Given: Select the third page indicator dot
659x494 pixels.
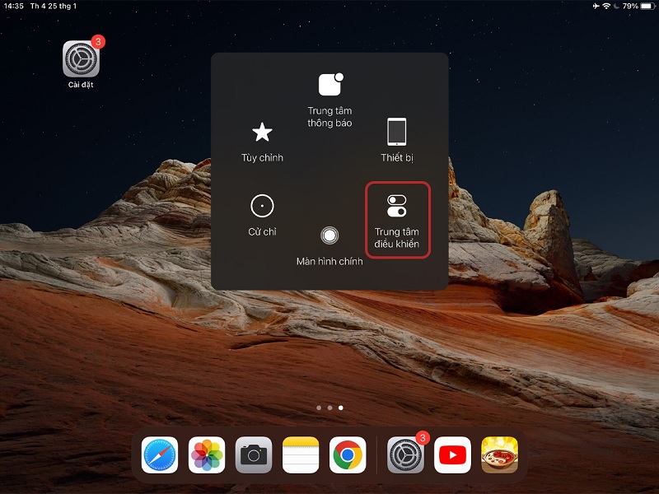Looking at the screenshot, I should (x=340, y=407).
